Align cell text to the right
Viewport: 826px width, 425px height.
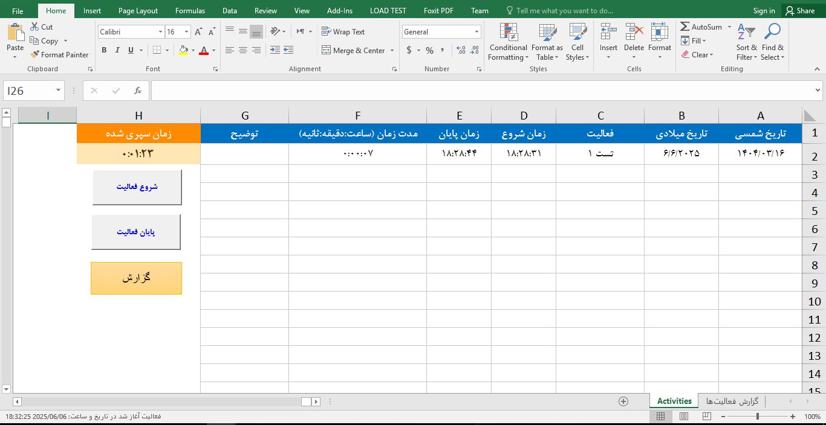tap(256, 50)
